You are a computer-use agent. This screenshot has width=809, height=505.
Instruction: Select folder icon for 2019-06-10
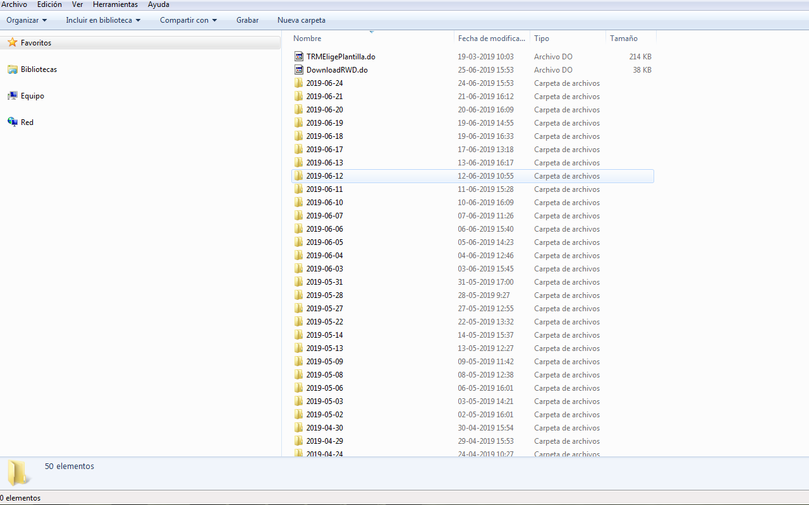299,203
